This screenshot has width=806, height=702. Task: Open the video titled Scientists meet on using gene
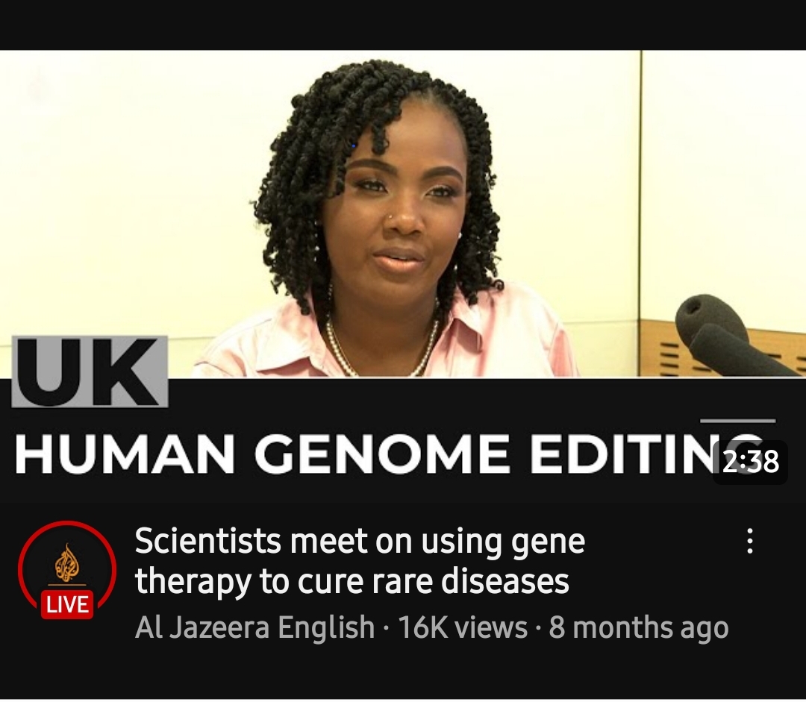click(x=360, y=541)
